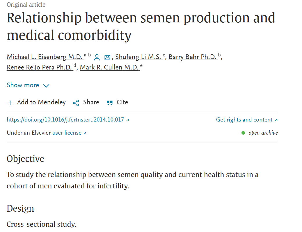Click the author profile person icon
Screen dimensions: 302x232
click(97, 57)
